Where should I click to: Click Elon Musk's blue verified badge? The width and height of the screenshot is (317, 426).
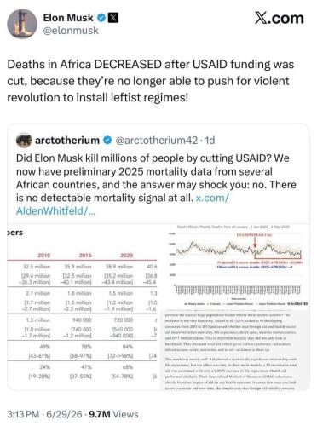tap(101, 18)
